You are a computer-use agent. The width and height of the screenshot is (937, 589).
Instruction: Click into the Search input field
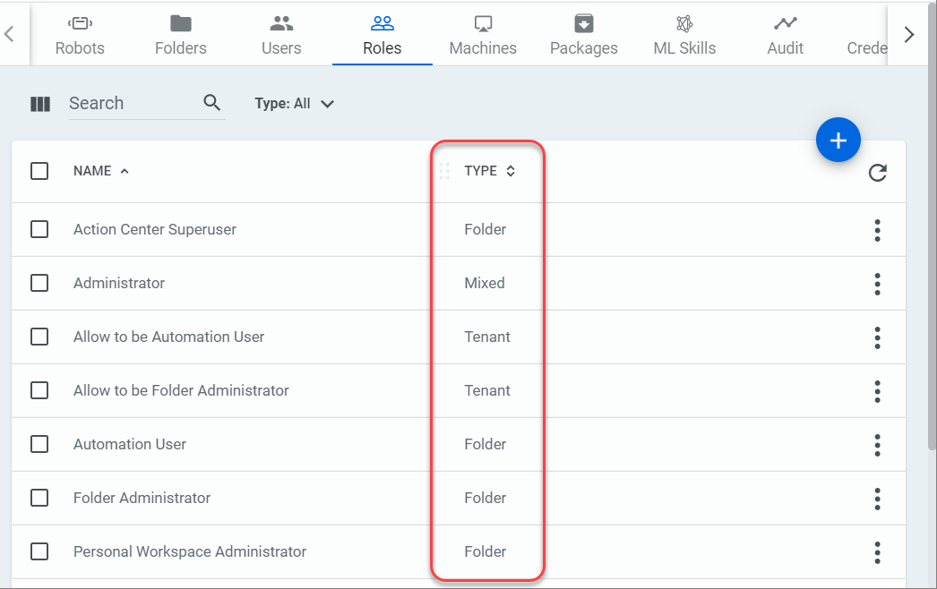(131, 104)
